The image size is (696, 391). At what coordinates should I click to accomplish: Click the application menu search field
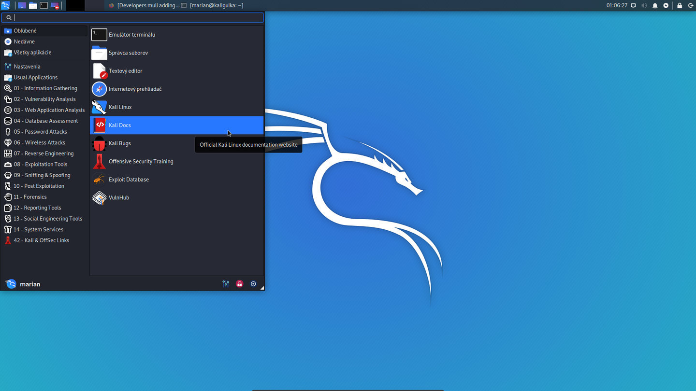click(132, 17)
